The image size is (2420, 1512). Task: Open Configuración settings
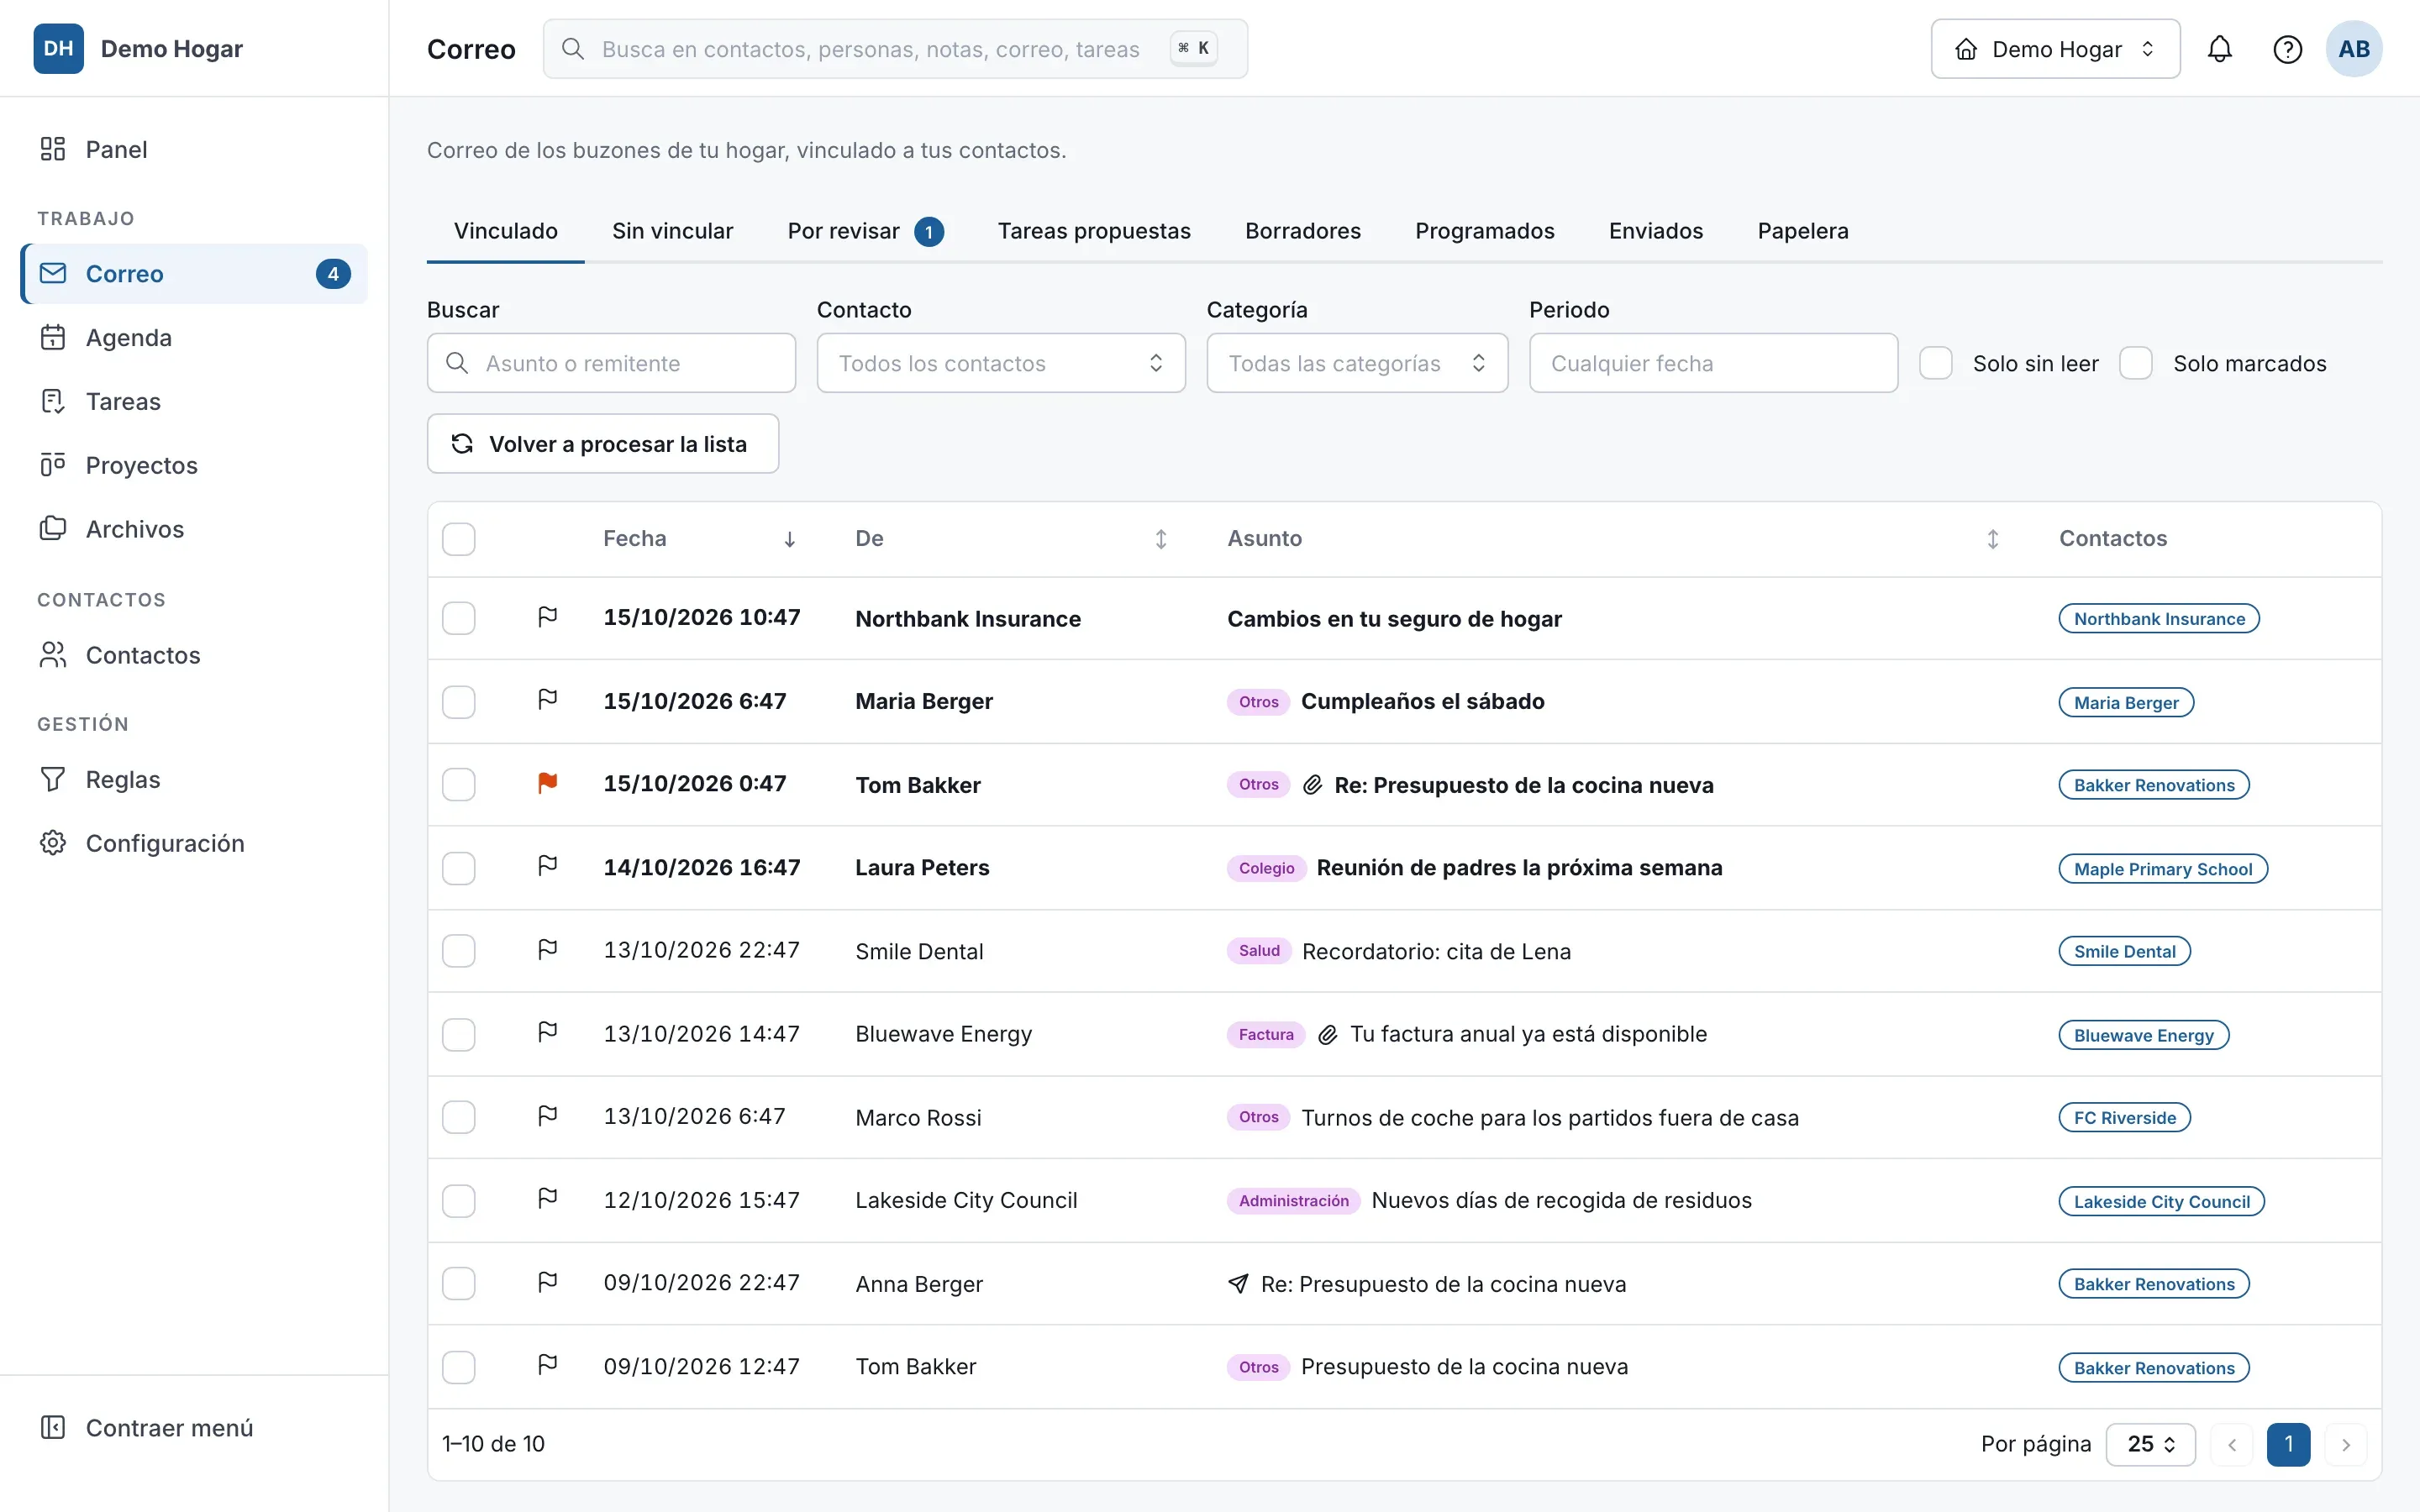tap(194, 843)
